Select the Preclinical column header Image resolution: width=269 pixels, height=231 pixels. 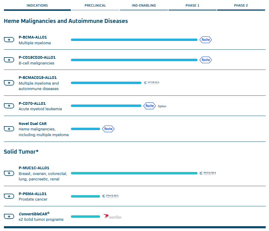click(x=95, y=5)
